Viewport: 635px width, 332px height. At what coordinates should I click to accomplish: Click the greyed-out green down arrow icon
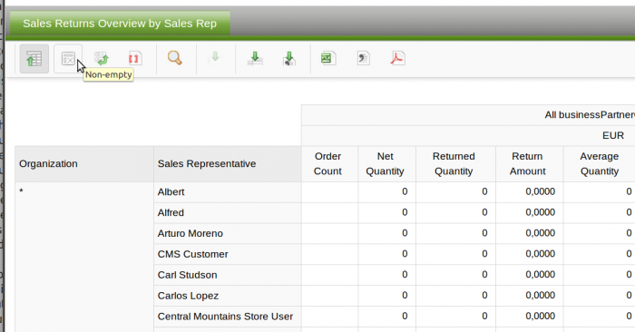(215, 58)
